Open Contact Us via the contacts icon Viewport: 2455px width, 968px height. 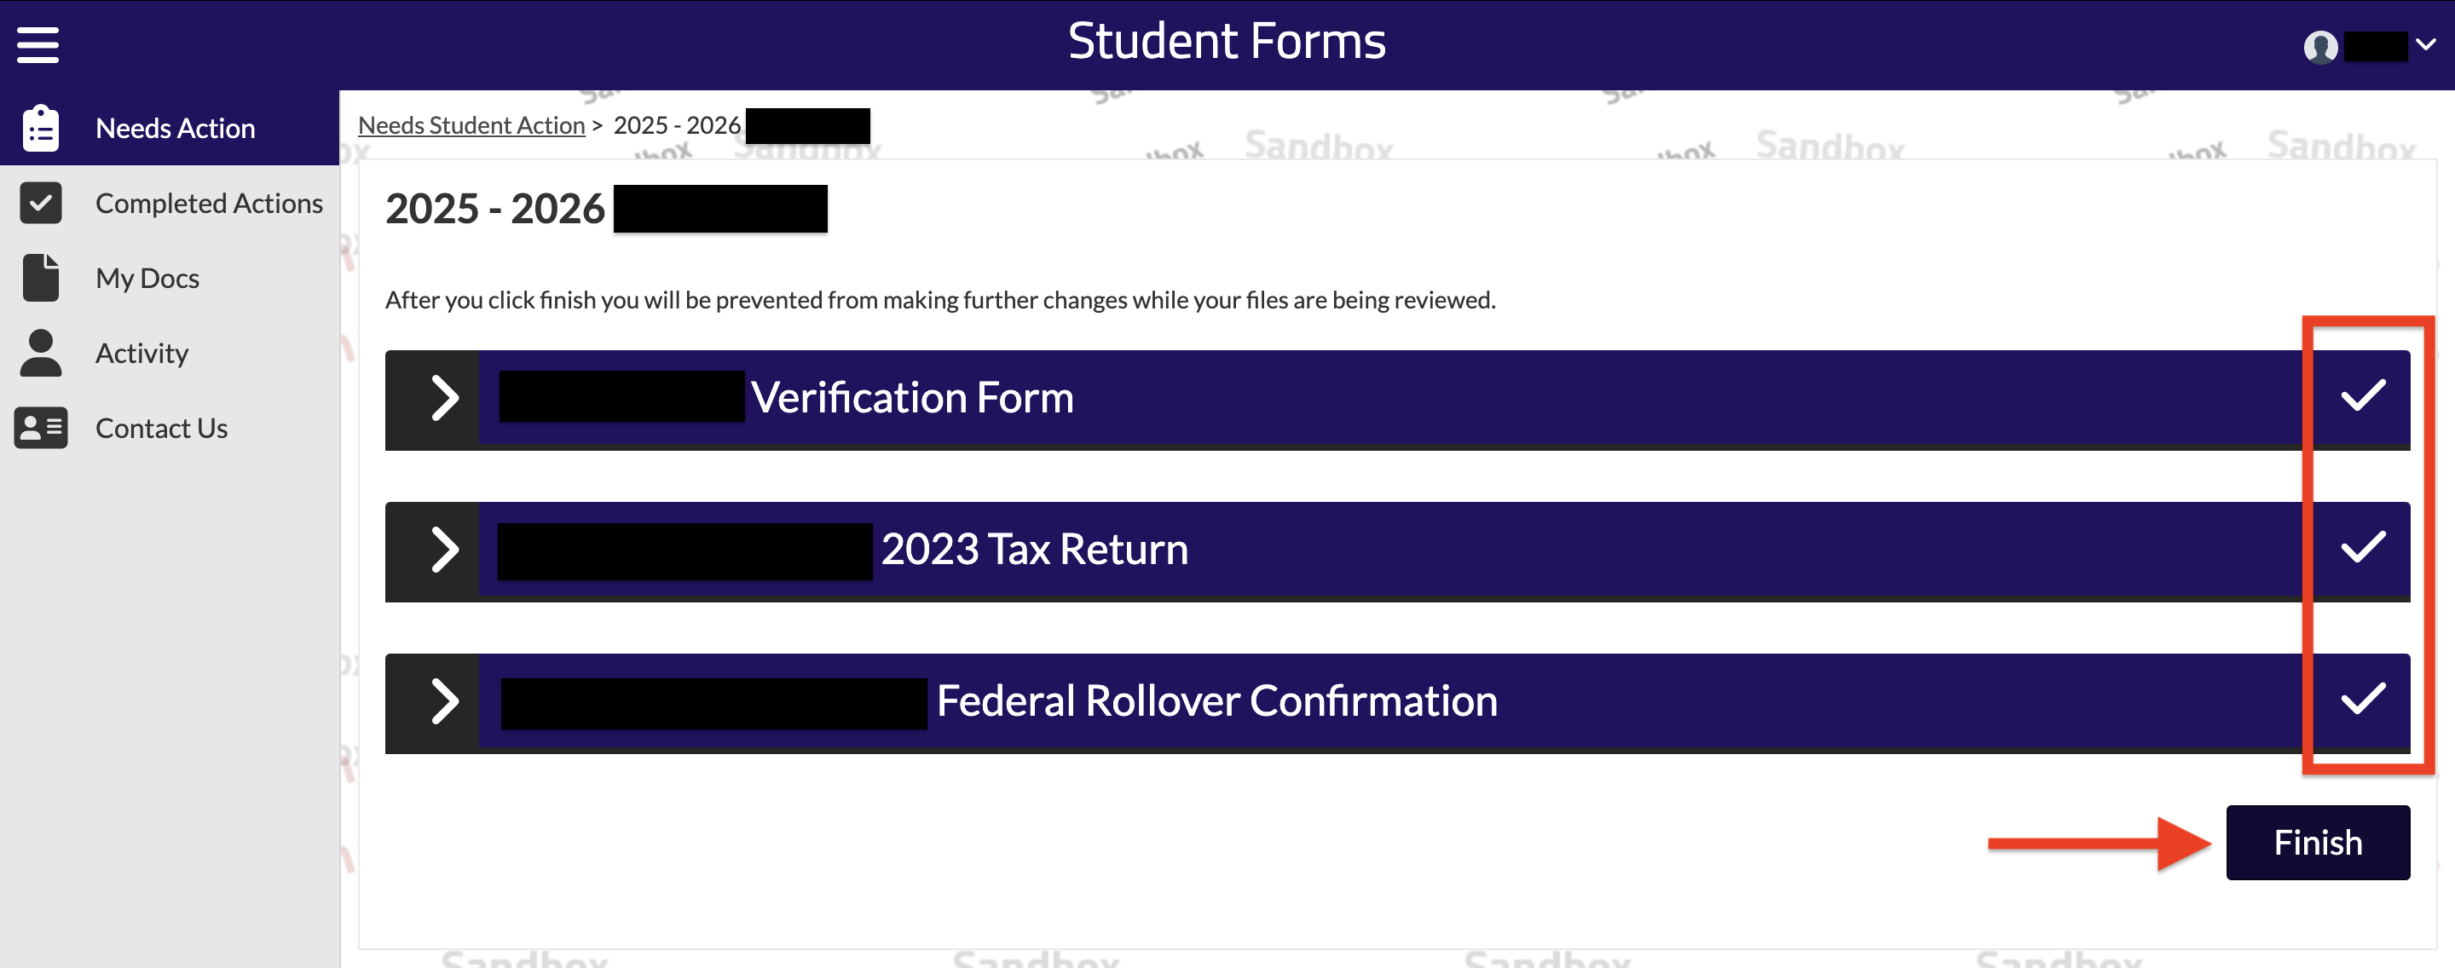[x=40, y=428]
